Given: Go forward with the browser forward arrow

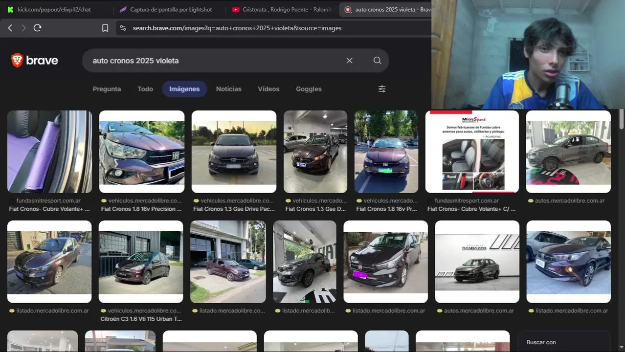Looking at the screenshot, I should 23,28.
